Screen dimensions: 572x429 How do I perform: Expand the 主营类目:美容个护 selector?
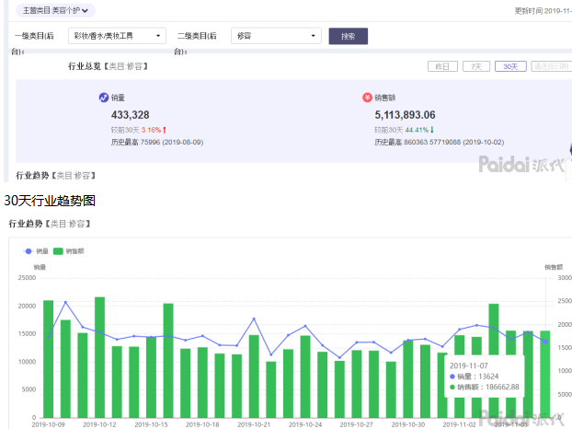55,11
